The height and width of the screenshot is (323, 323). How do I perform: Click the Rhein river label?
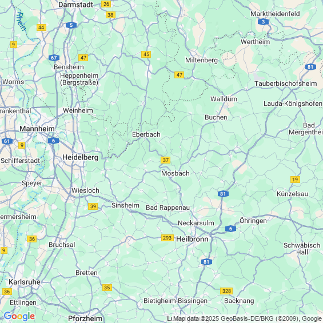coord(21,22)
